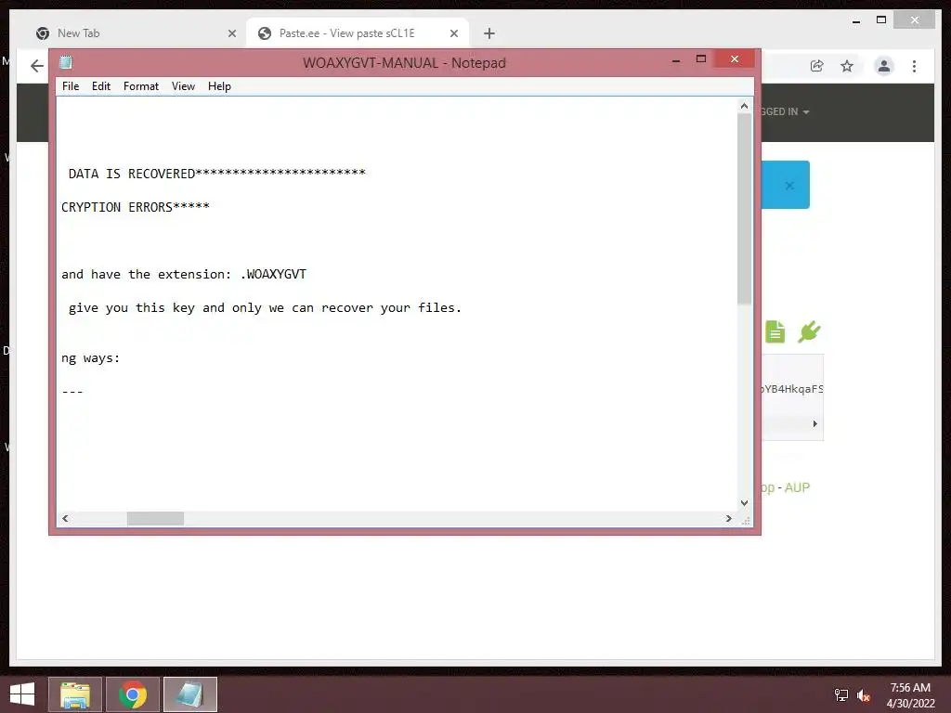The width and height of the screenshot is (951, 713).
Task: Open the Help menu in Notepad
Action: click(x=219, y=86)
